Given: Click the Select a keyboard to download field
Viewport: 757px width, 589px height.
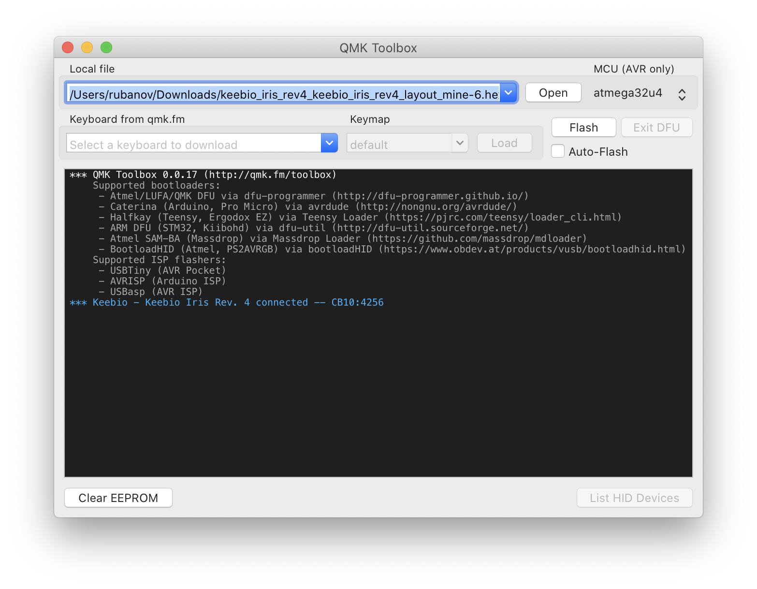Looking at the screenshot, I should coord(194,143).
